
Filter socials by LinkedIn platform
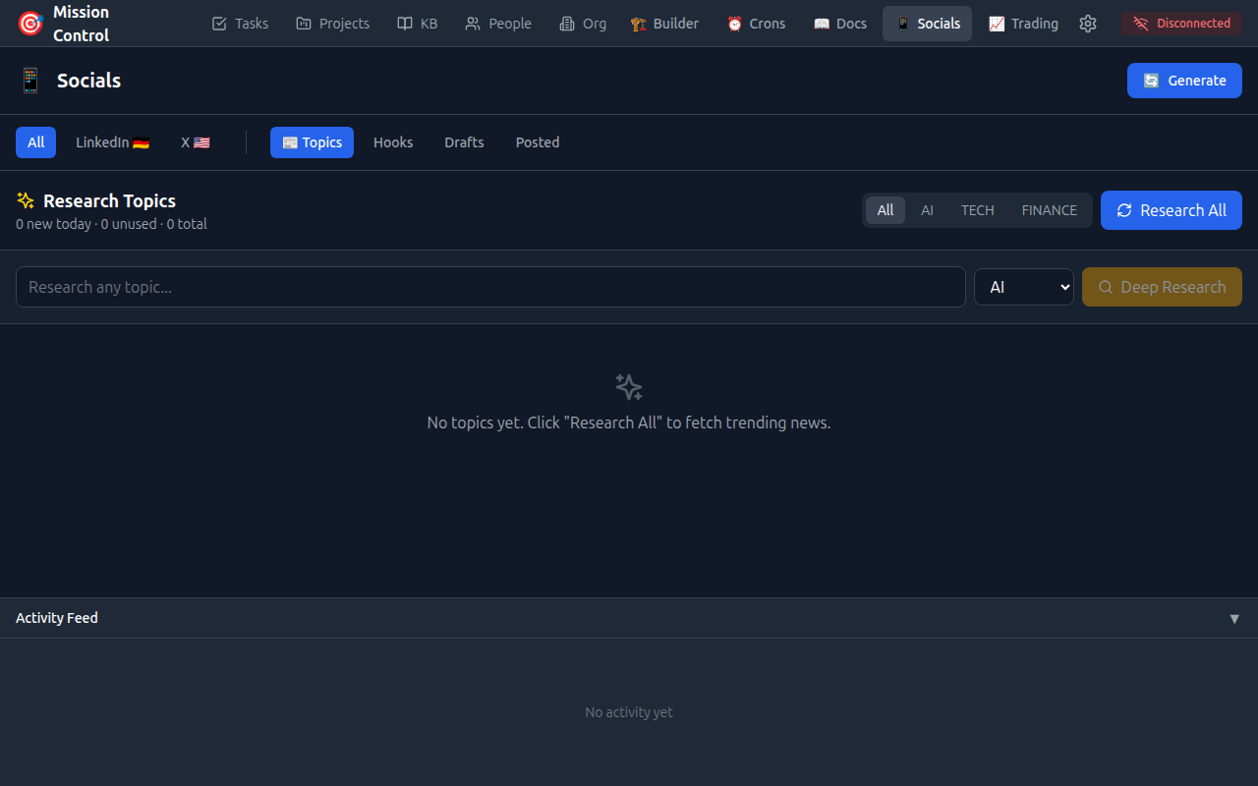[x=112, y=142]
